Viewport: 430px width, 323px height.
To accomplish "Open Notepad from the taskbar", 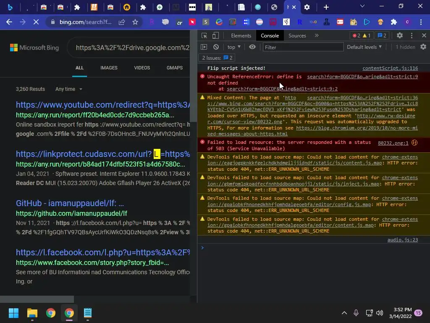I will coord(88,313).
